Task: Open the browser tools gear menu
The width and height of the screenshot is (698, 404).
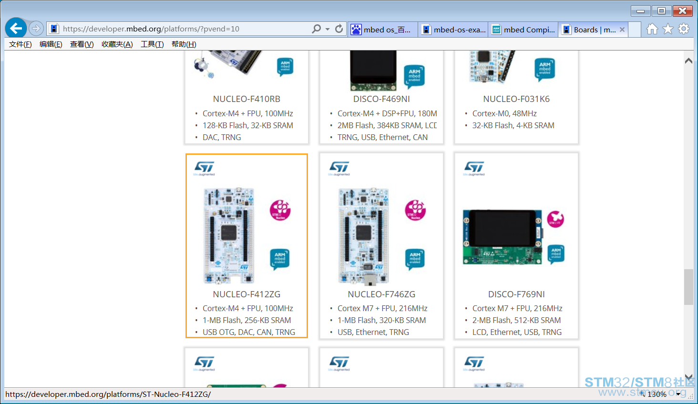Action: (684, 29)
